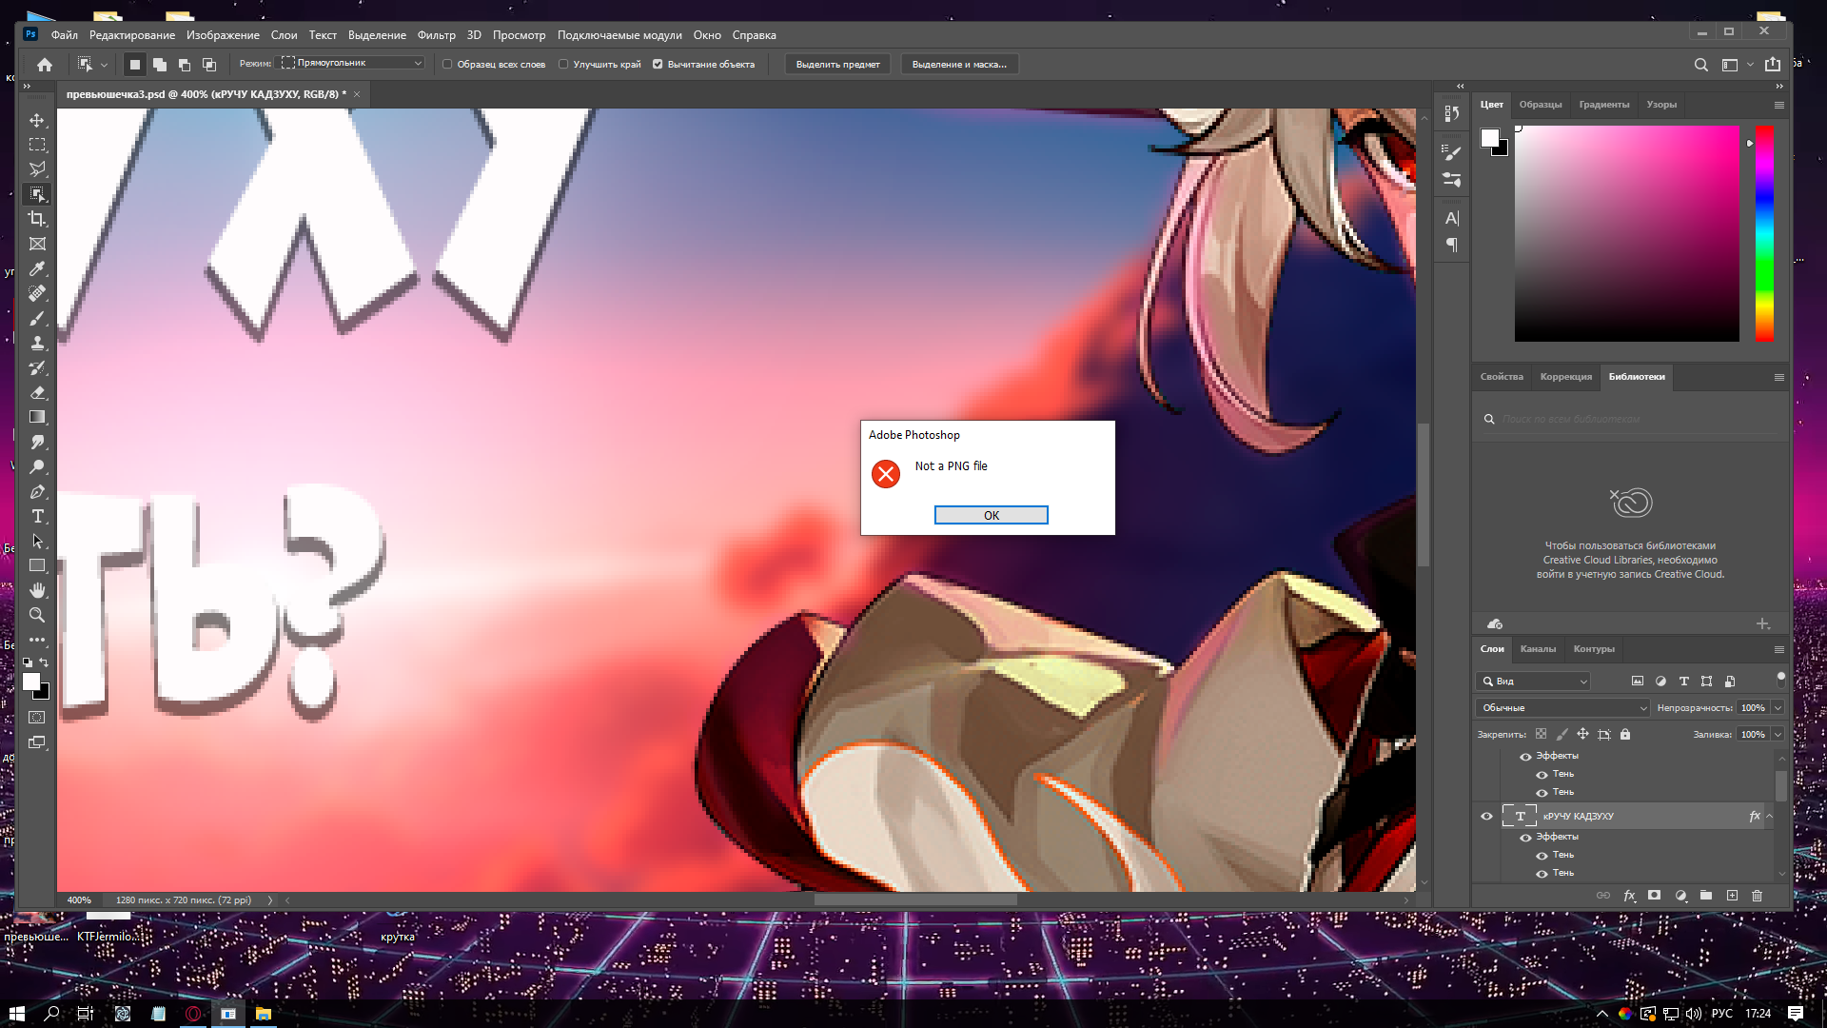Click the Share icon at top right
Image resolution: width=1827 pixels, height=1028 pixels.
1773,65
